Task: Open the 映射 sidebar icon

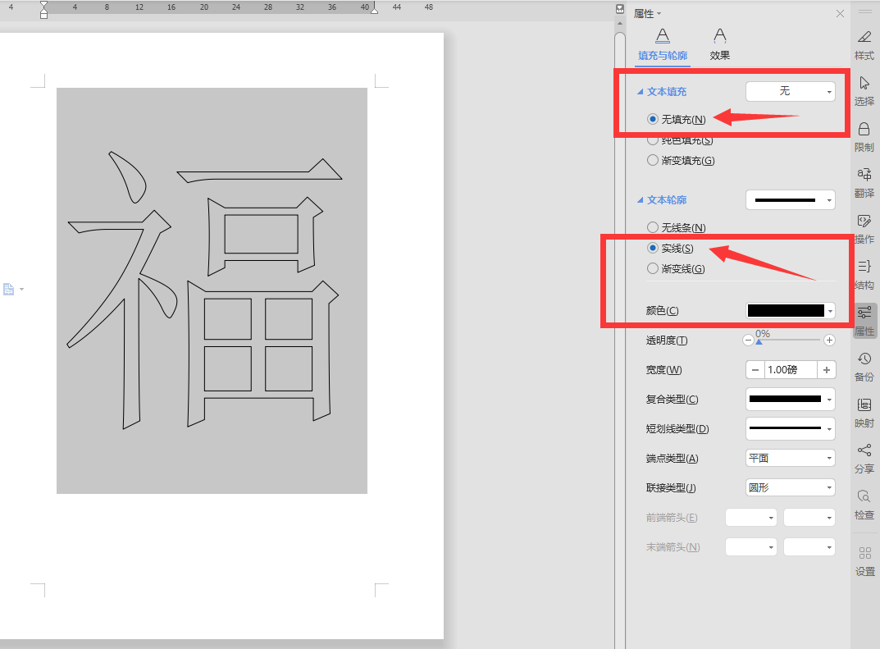Action: click(864, 414)
